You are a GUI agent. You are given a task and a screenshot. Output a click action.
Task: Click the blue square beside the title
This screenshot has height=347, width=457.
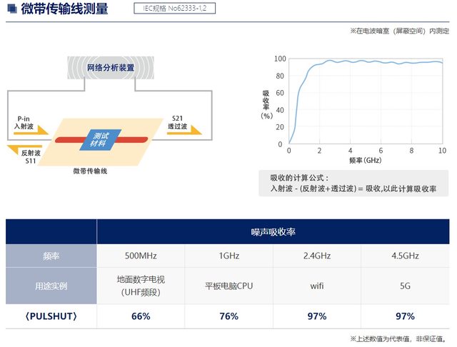(x=9, y=10)
